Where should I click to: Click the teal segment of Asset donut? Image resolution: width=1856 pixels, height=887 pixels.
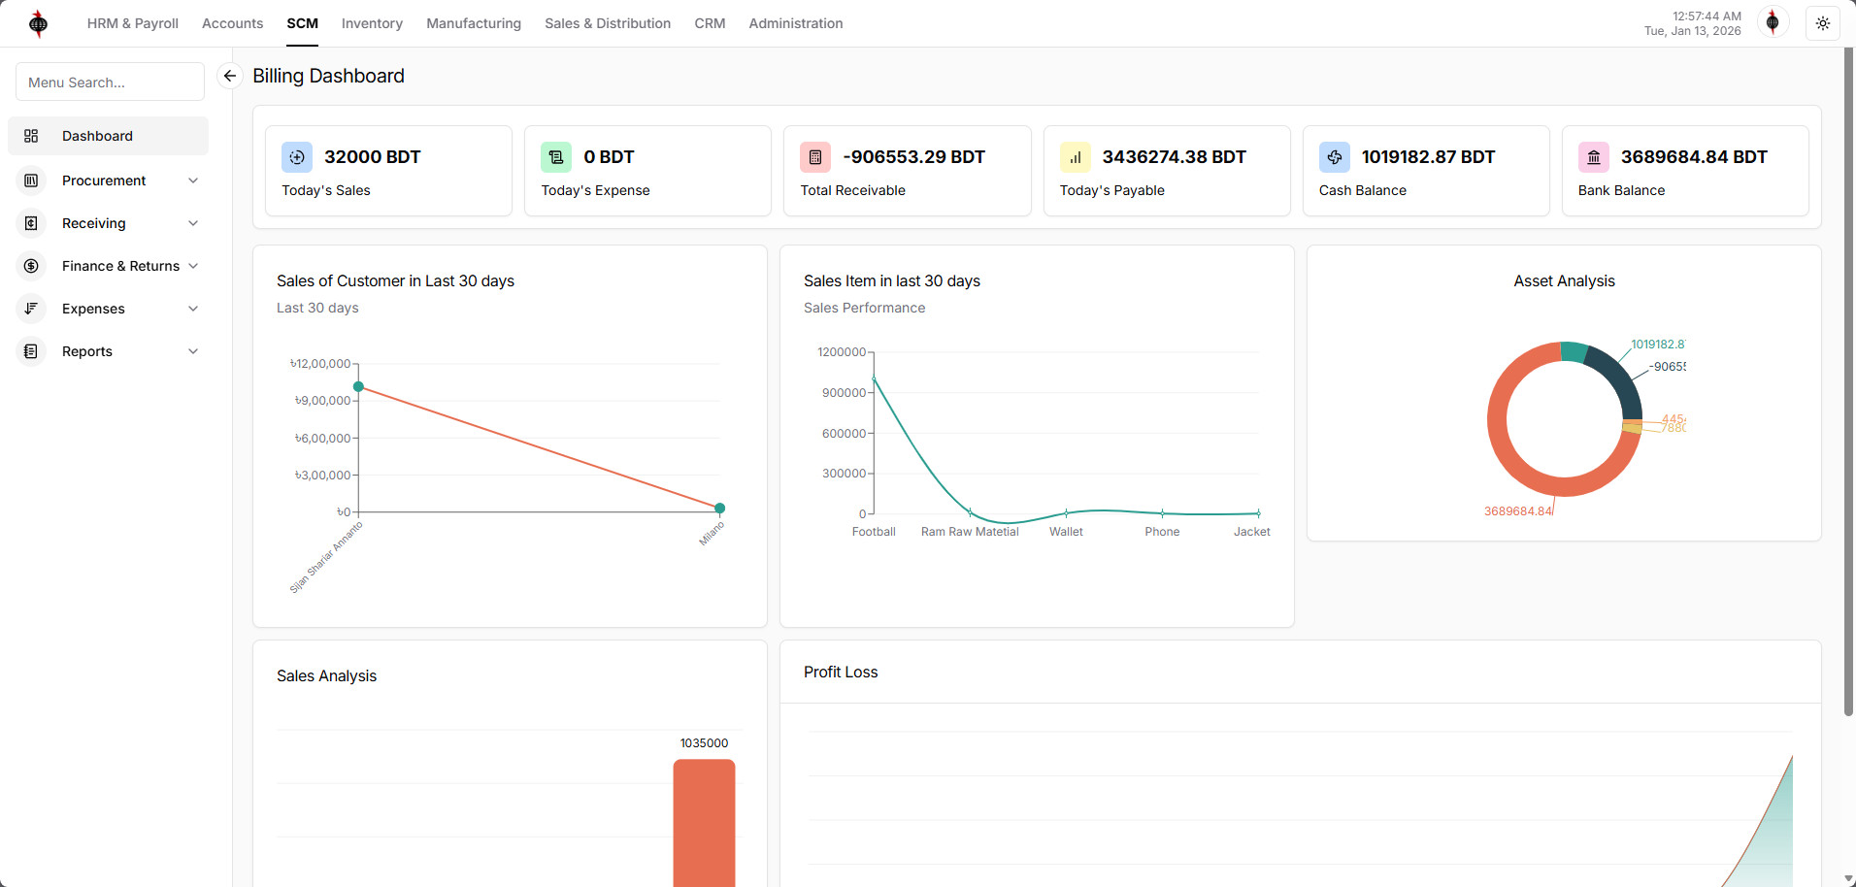point(1574,351)
